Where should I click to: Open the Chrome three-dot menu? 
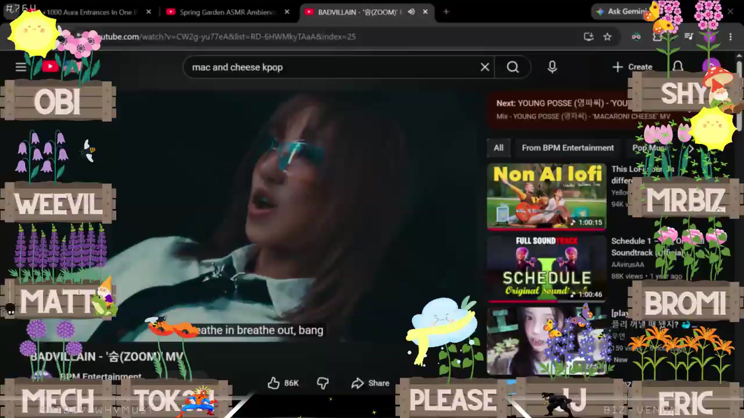pyautogui.click(x=730, y=37)
